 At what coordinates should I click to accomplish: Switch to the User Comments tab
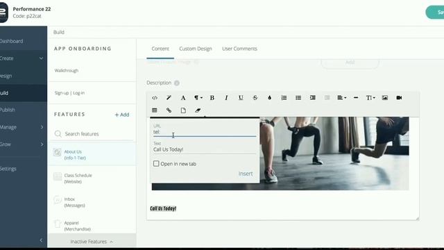239,49
